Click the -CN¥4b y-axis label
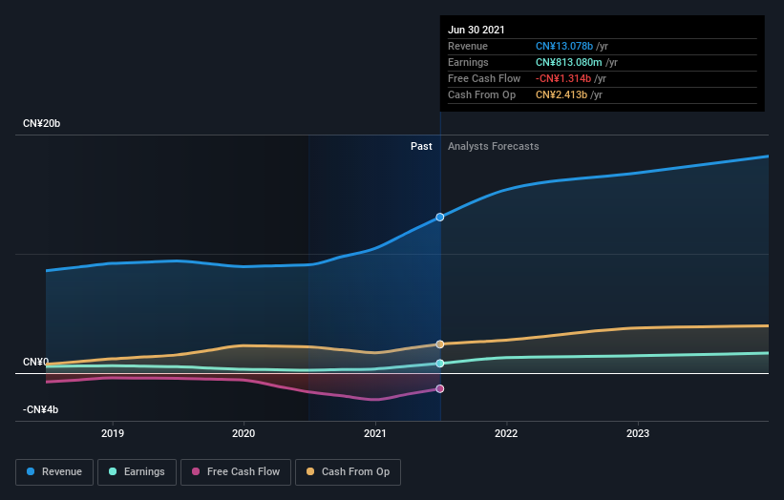This screenshot has width=784, height=500. [40, 409]
